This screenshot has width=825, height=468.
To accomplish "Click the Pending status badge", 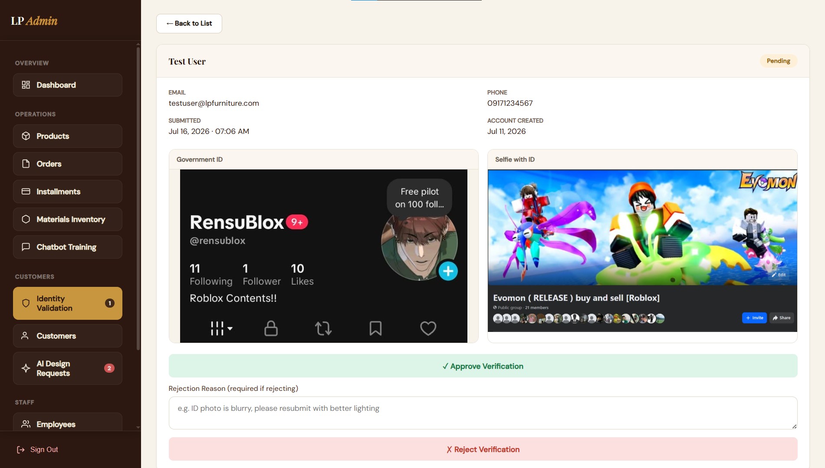I will [x=779, y=61].
